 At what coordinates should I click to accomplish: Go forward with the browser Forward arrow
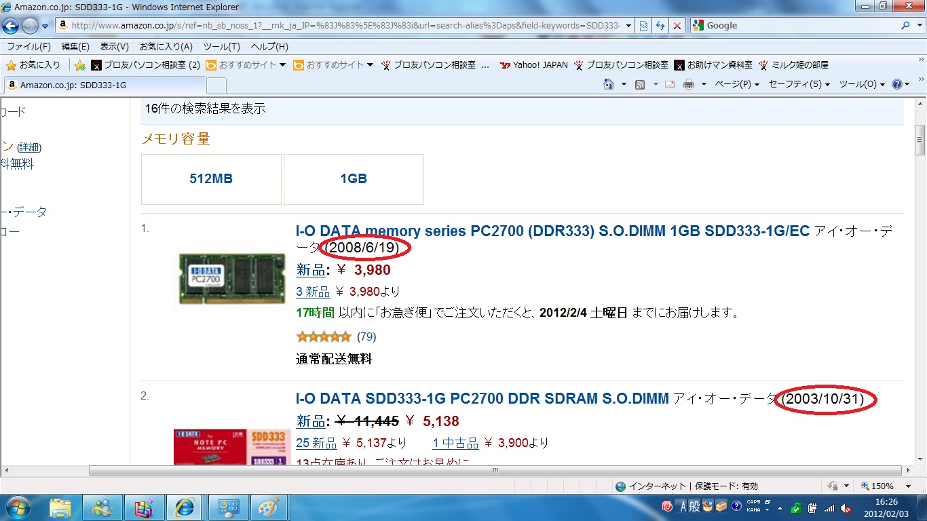30,26
